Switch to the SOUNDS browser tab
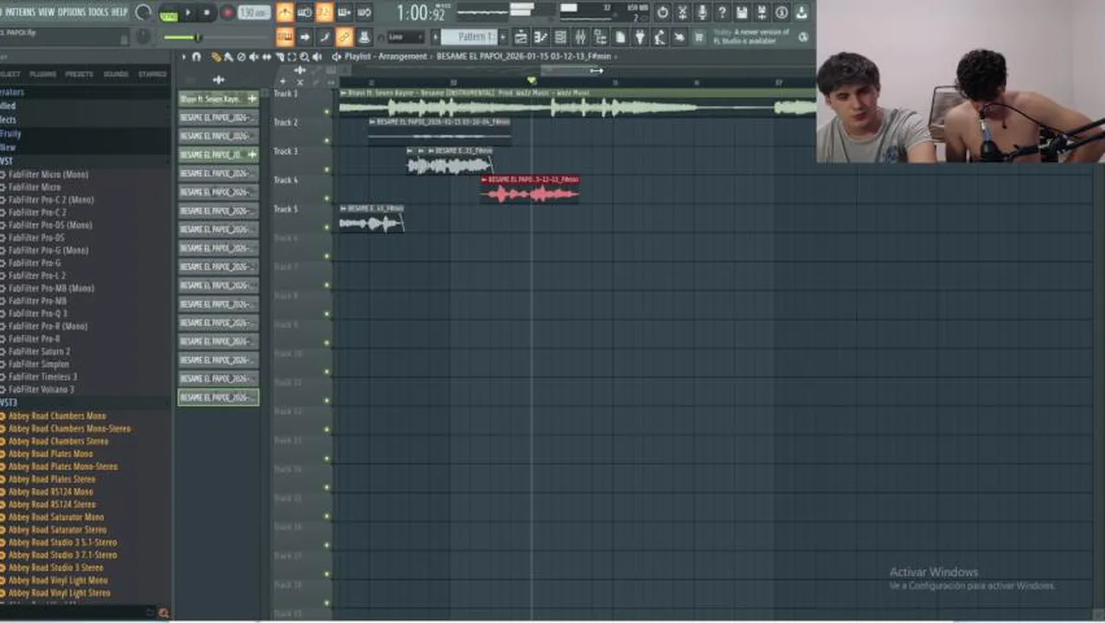Screen dimensions: 1105x623 pos(116,74)
